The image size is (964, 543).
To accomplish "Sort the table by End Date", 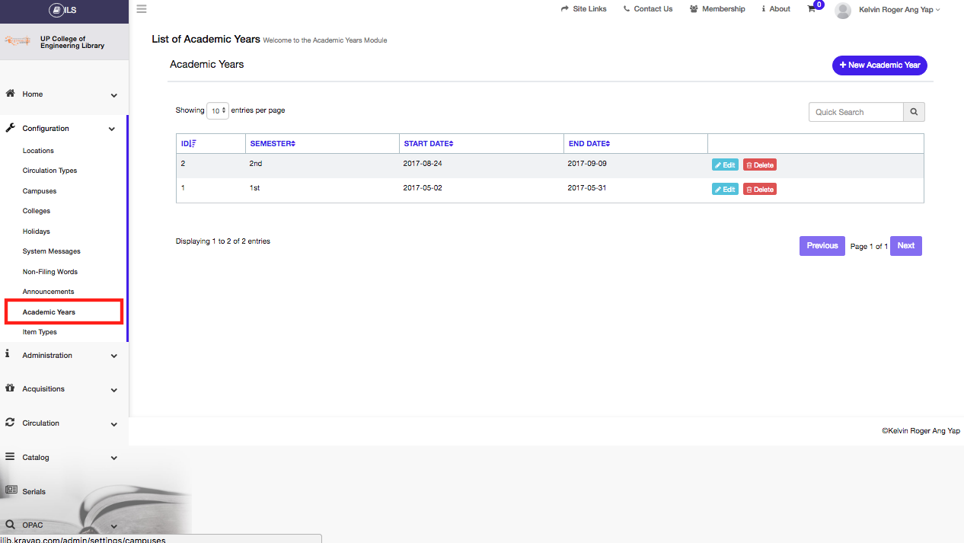I will coord(589,144).
